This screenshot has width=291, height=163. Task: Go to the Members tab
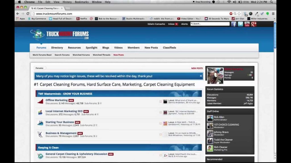[x=134, y=48]
